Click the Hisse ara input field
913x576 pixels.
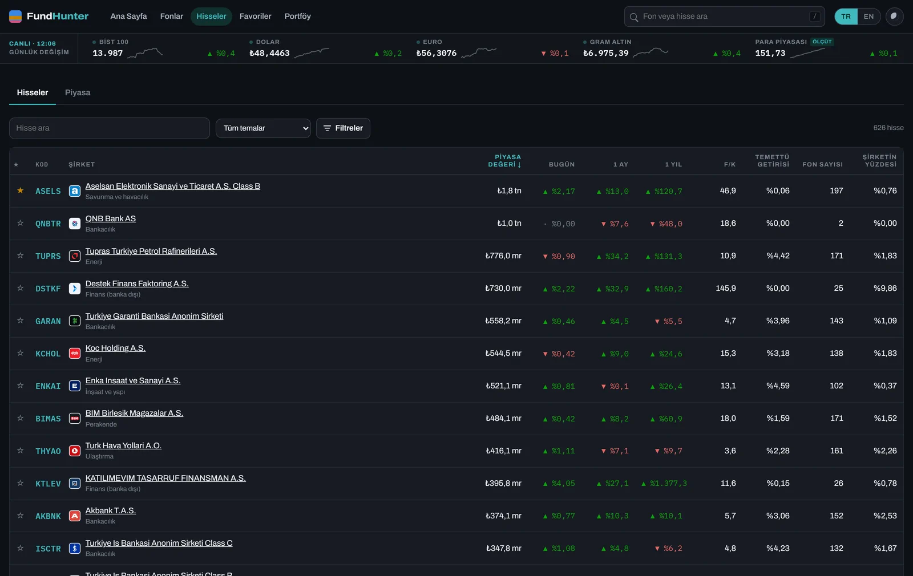(110, 128)
